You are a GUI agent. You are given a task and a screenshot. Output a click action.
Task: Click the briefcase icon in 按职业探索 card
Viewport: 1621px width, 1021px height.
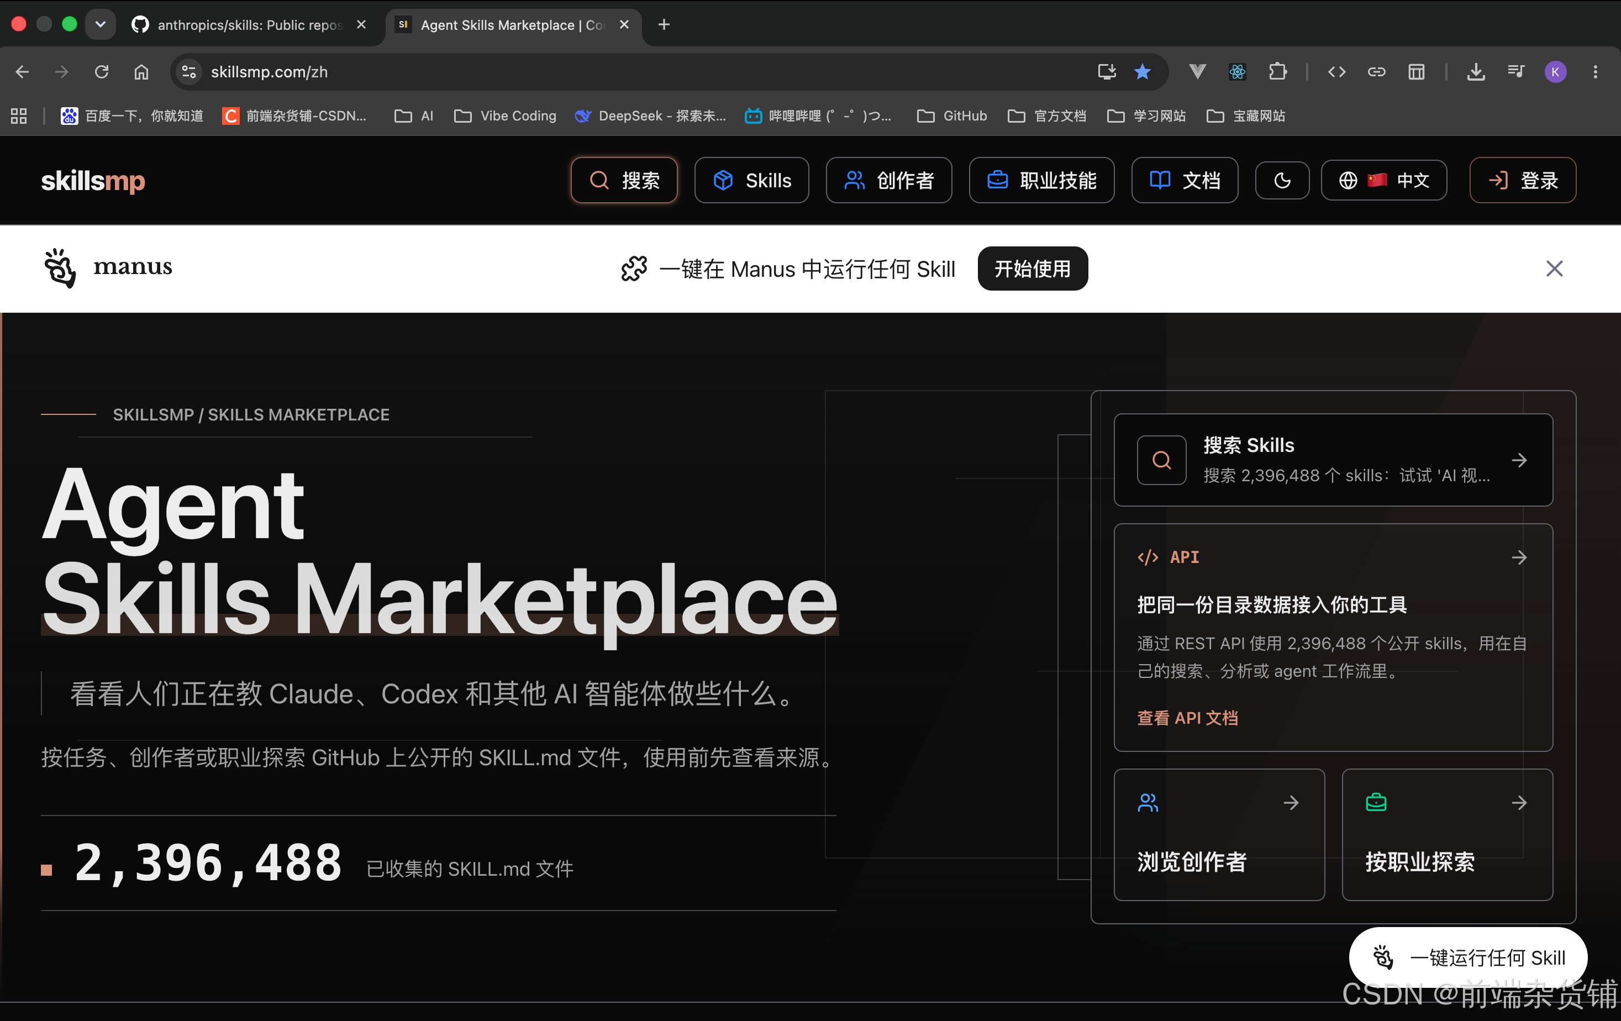click(x=1376, y=802)
